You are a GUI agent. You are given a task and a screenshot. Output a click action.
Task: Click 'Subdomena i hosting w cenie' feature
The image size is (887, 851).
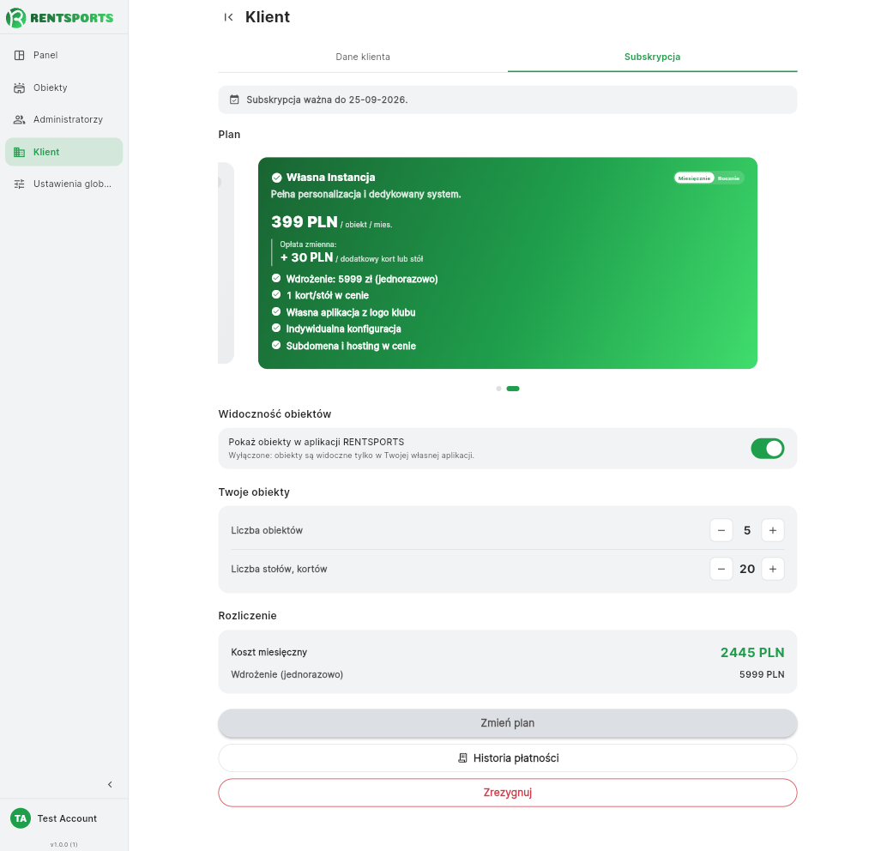(351, 346)
